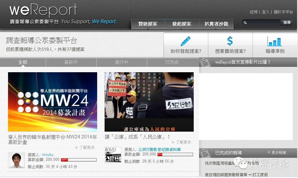Viewport: 298px width, 178px height.
Task: Open 想要贊助提案? guide
Action: point(230,45)
